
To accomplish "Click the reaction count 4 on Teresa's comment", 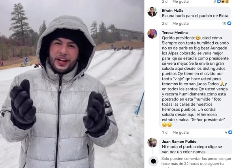I will 226,132.
